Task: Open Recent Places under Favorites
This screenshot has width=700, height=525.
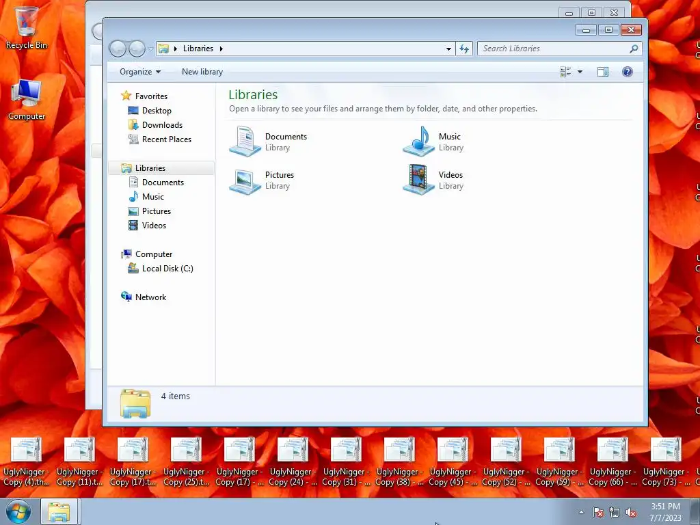Action: 167,139
